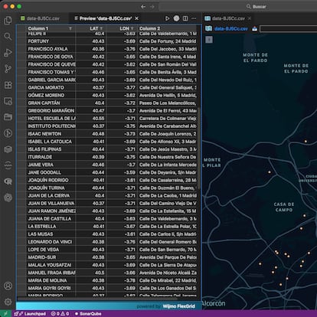Click the small square button at the map's top-left
This screenshot has width=317, height=317.
click(209, 40)
